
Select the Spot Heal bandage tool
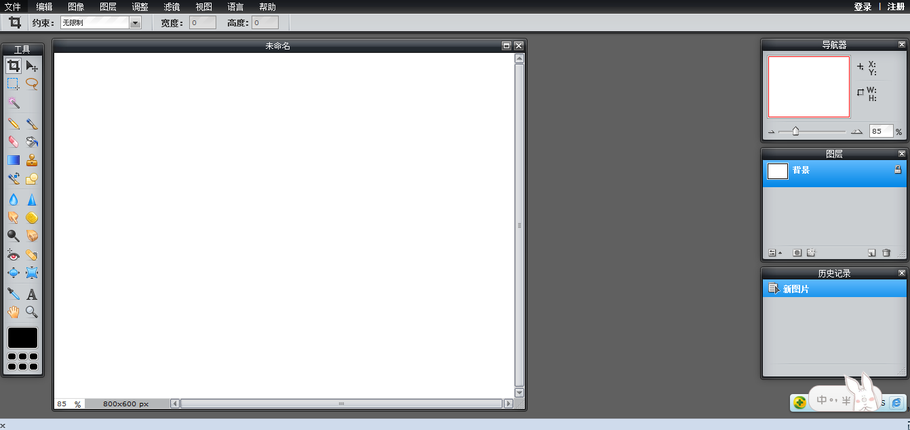point(32,255)
